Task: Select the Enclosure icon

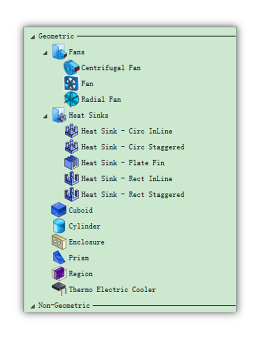Action: click(59, 242)
